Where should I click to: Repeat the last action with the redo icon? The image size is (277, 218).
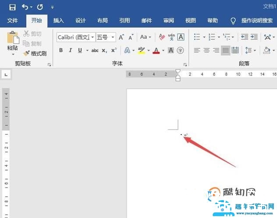pos(40,7)
